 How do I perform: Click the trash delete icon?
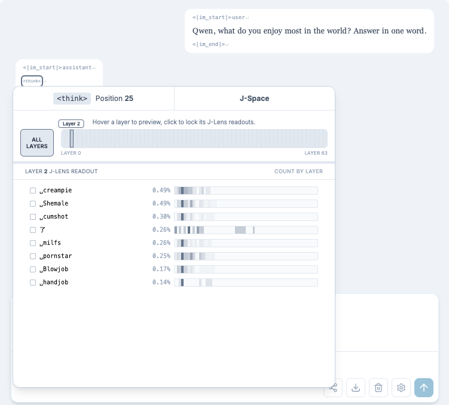[x=378, y=388]
